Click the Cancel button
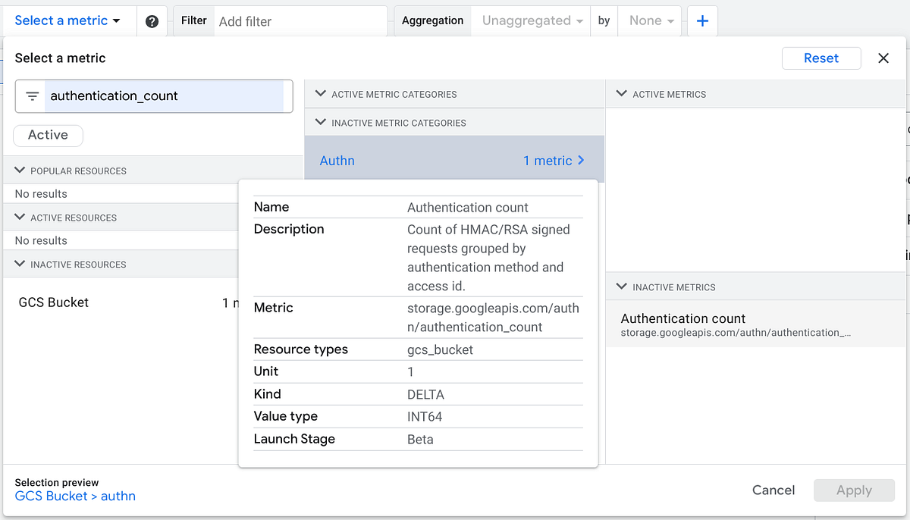Screen dimensions: 910x520 click(x=773, y=490)
